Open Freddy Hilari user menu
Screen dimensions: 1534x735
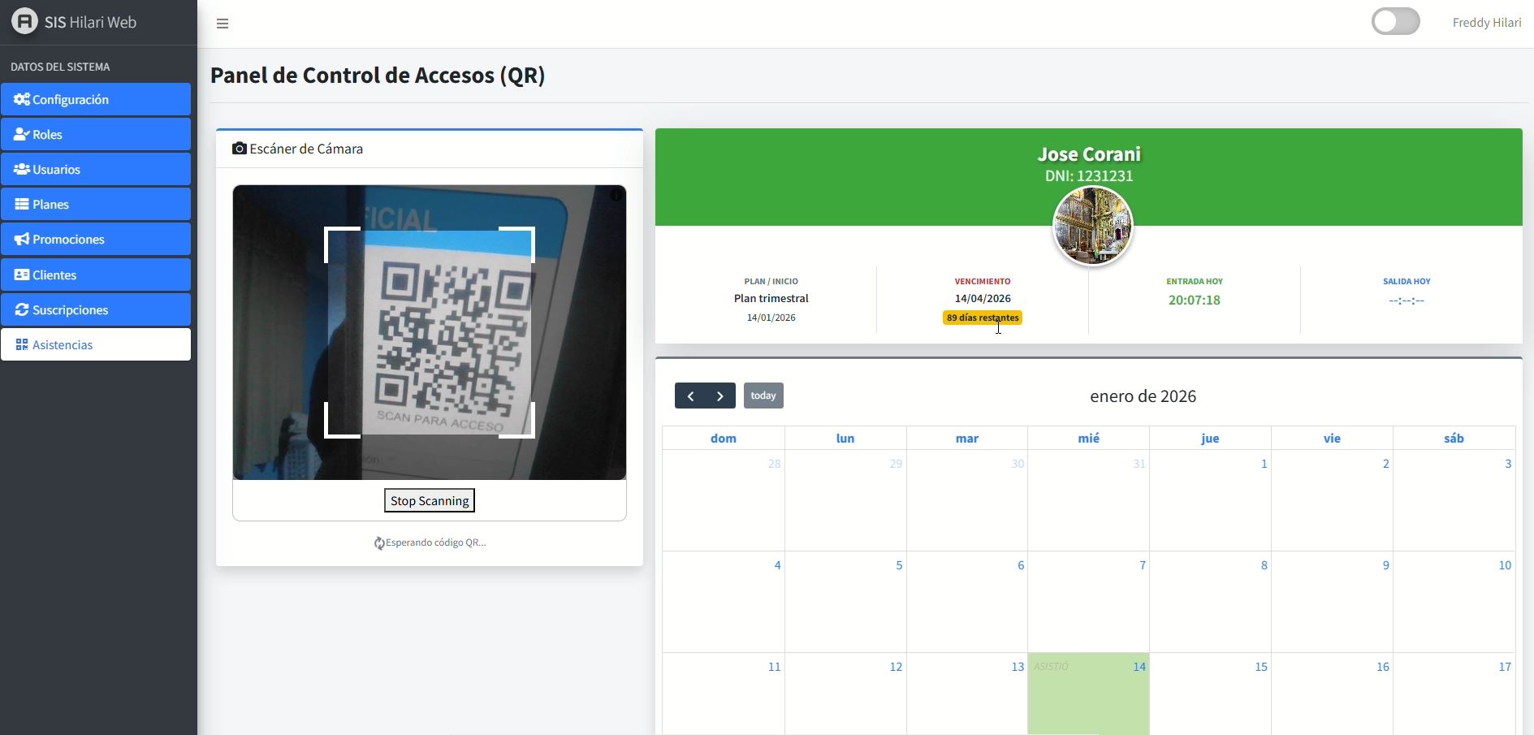[x=1486, y=22]
